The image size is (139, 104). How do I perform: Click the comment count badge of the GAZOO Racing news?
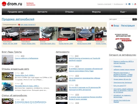(x=77, y=56)
